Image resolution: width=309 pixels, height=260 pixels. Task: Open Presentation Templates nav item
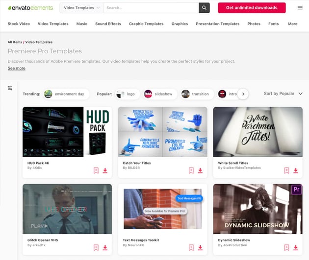pos(218,24)
